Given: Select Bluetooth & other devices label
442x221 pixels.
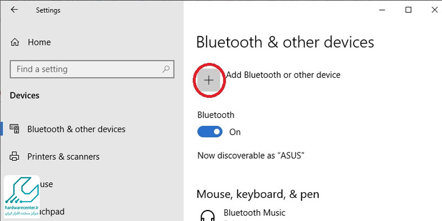Looking at the screenshot, I should [76, 129].
